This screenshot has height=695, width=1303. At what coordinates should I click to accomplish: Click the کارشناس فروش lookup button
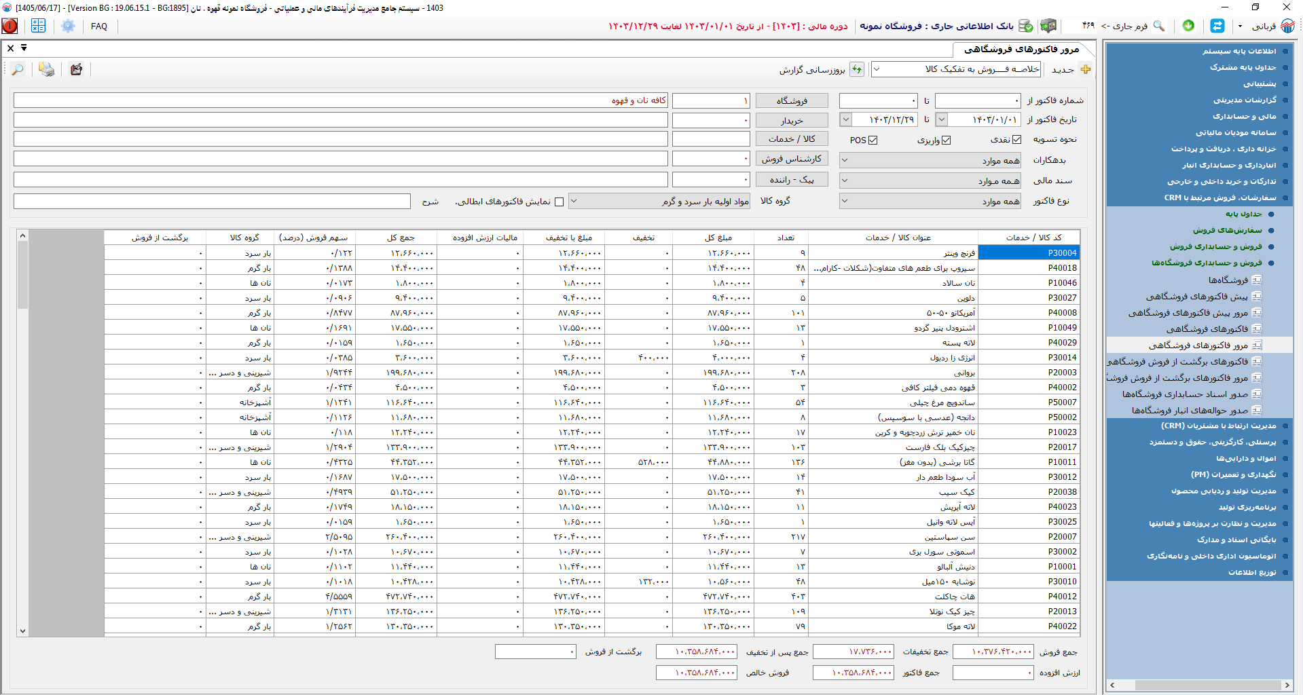(x=792, y=159)
